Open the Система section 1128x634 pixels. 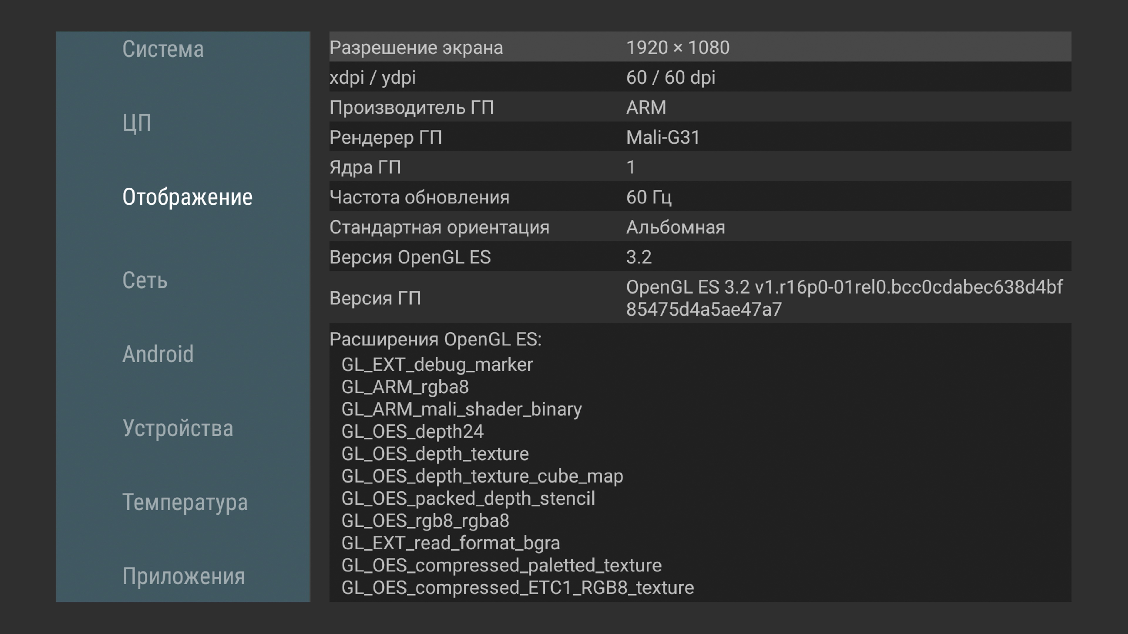(163, 49)
